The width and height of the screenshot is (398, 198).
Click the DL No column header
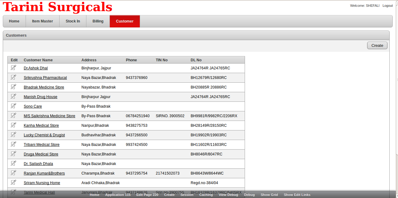tap(196, 60)
